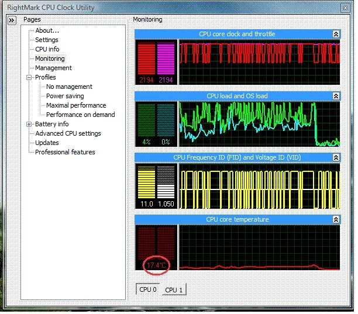Screen dimensions: 358x314
Task: Open Advanced CPU settings page
Action: coord(68,133)
